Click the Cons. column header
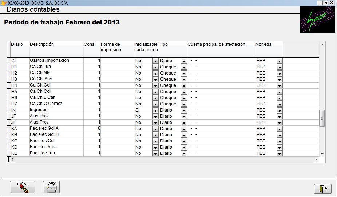Screen dimensions: 337x197 click(x=92, y=49)
